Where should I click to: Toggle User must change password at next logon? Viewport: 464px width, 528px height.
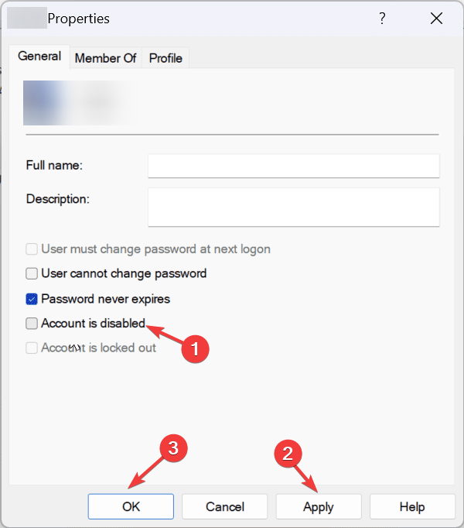click(x=32, y=249)
